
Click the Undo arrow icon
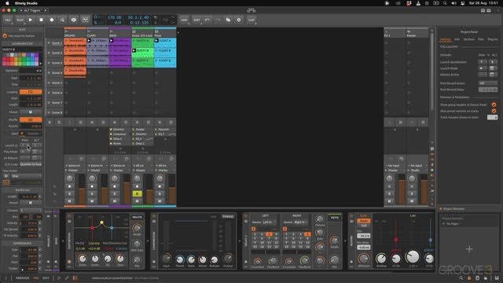pyautogui.click(x=207, y=20)
